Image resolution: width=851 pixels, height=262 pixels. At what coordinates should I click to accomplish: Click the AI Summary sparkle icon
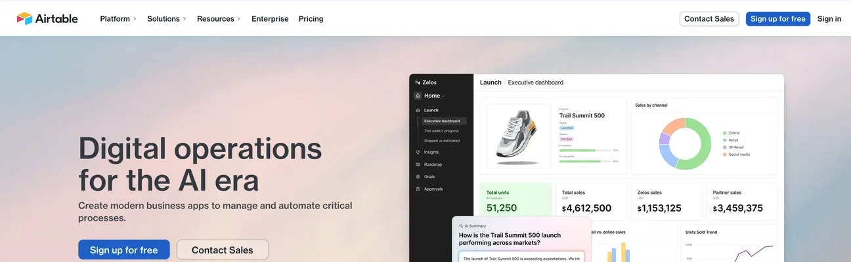pyautogui.click(x=461, y=226)
